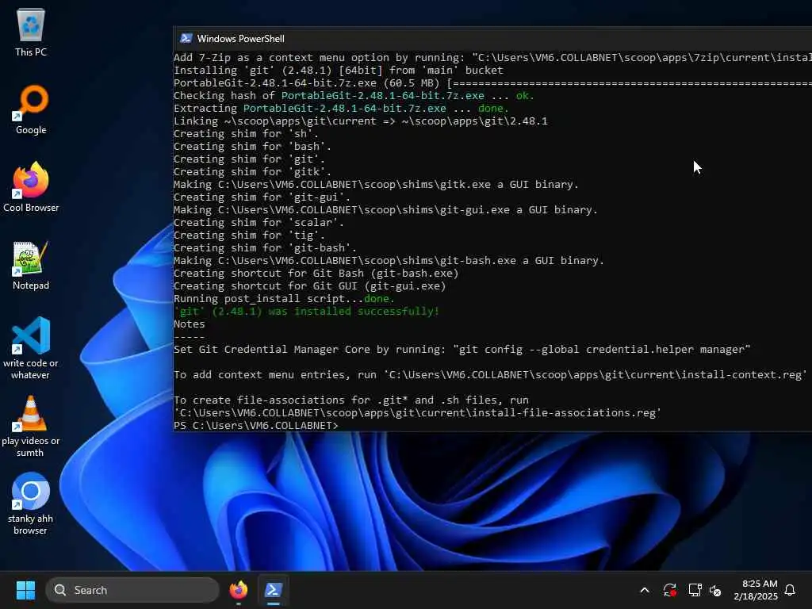
Task: Launch the stanky ahh browser shortcut
Action: point(31,504)
